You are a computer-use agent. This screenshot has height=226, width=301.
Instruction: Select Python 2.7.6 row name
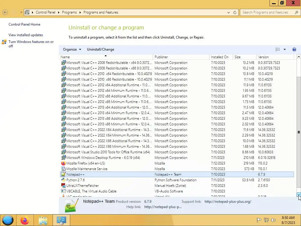76,180
